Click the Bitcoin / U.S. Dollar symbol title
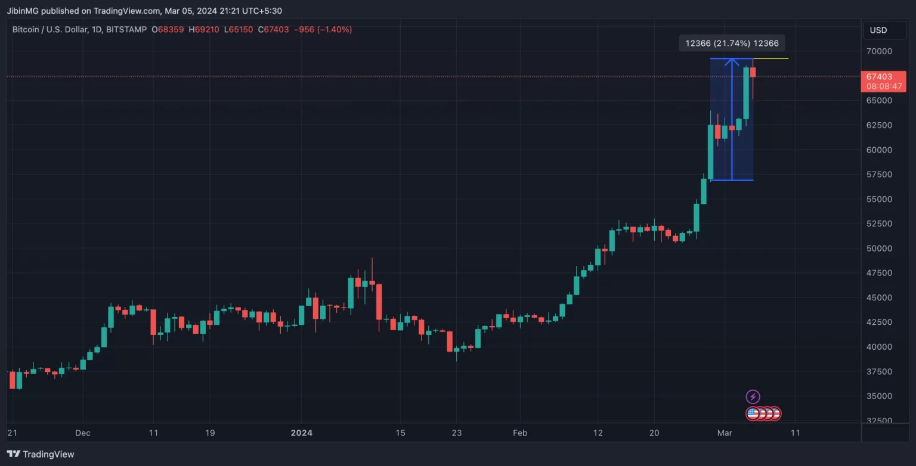 [50, 29]
